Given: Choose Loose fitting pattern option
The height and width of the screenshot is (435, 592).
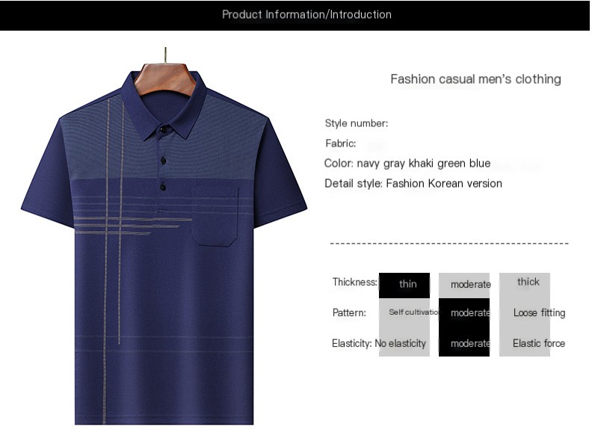Looking at the screenshot, I should 525,313.
